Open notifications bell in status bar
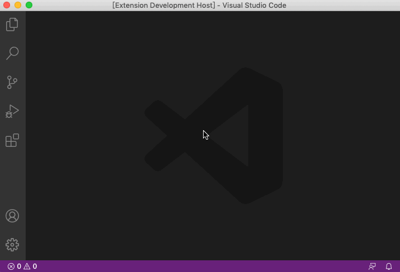This screenshot has width=400, height=272. pos(389,266)
